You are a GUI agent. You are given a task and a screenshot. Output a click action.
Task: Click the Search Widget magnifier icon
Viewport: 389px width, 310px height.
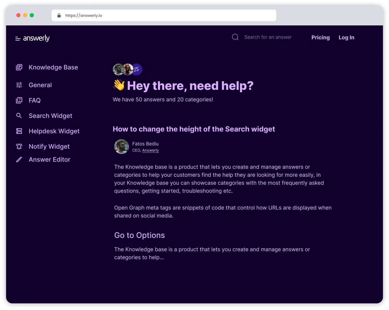[x=19, y=116]
